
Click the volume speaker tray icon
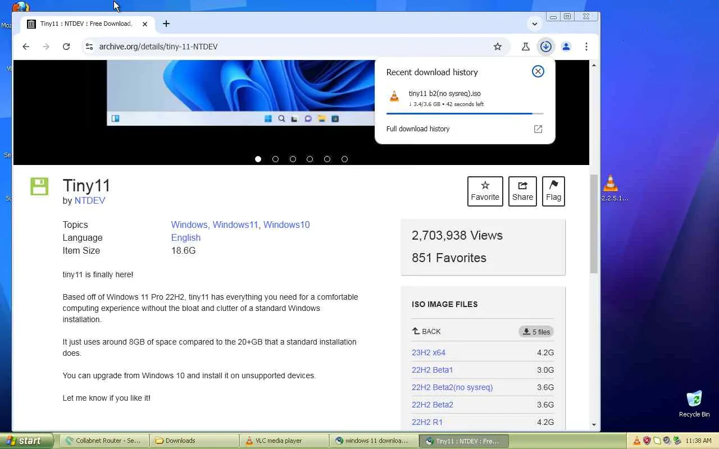tap(667, 441)
